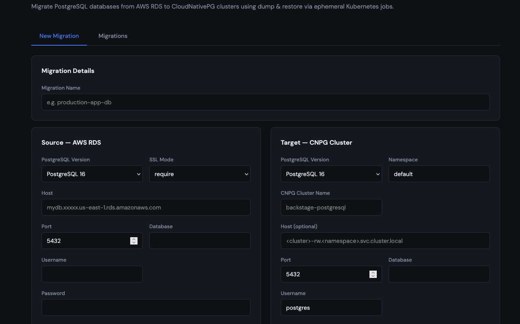Image resolution: width=520 pixels, height=324 pixels.
Task: Click the Source Username input field
Action: 92,274
